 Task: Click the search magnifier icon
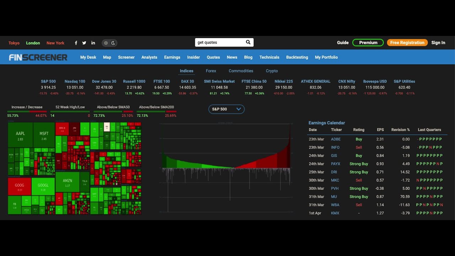point(248,42)
